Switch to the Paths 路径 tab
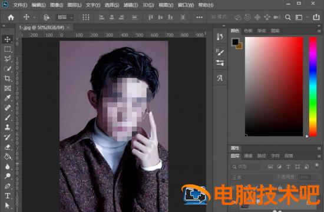The image size is (324, 212). (262, 156)
